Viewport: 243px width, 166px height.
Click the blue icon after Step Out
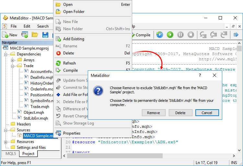pyautogui.click(x=236, y=35)
